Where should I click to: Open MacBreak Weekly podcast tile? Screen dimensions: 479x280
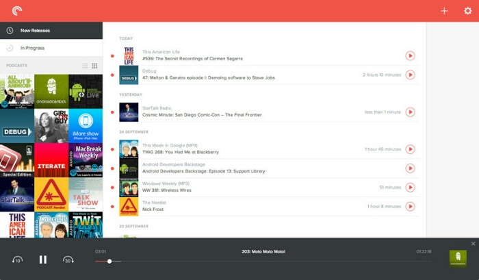pyautogui.click(x=86, y=160)
